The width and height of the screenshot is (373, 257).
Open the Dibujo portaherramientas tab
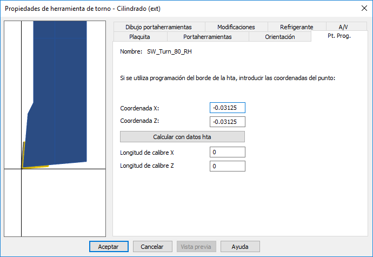click(159, 27)
